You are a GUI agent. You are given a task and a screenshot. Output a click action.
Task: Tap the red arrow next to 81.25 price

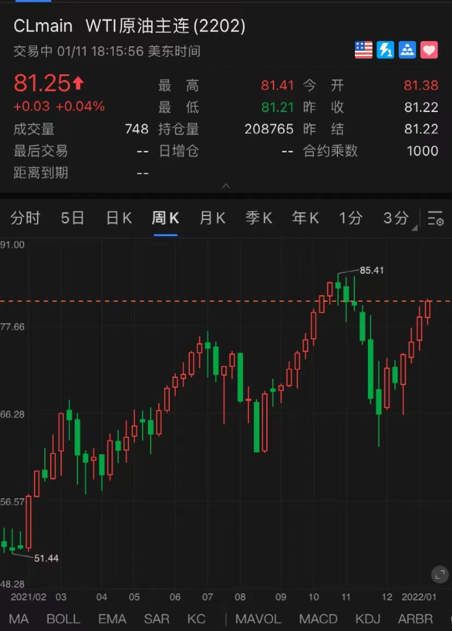[78, 83]
